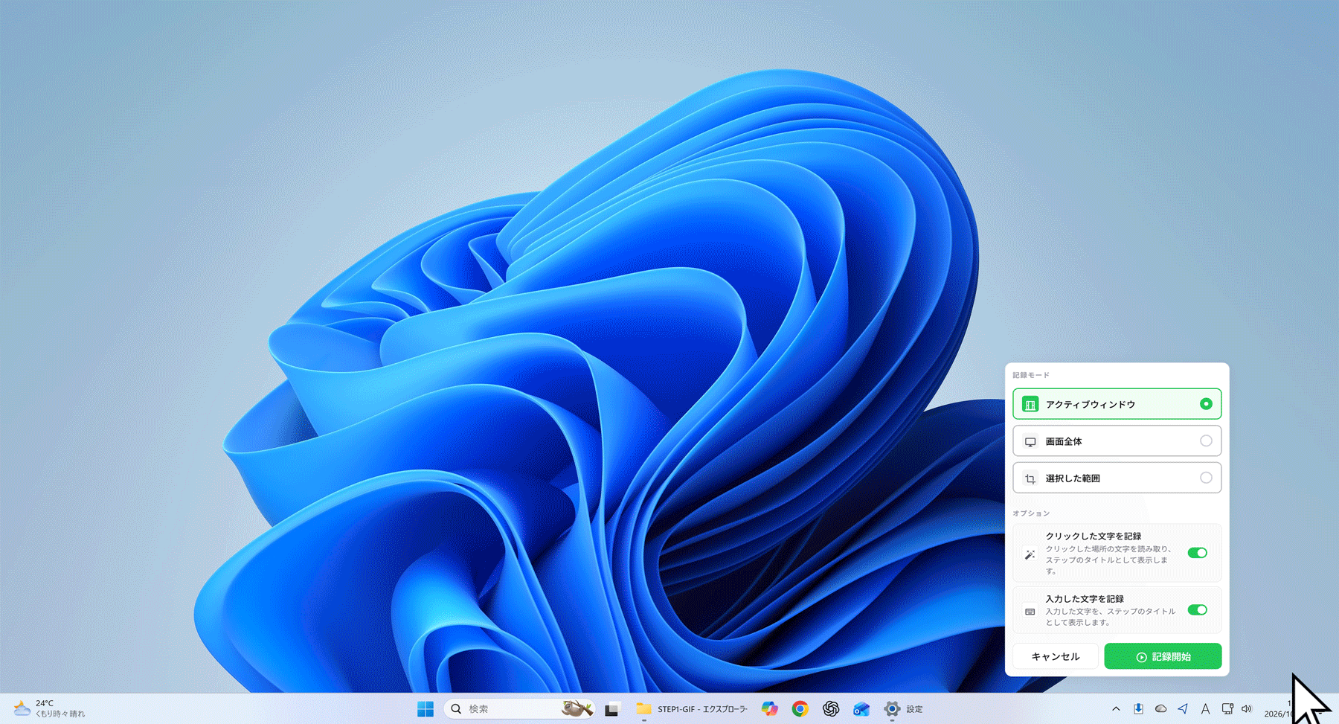Click the download tray icon
The image size is (1339, 724).
click(1138, 709)
